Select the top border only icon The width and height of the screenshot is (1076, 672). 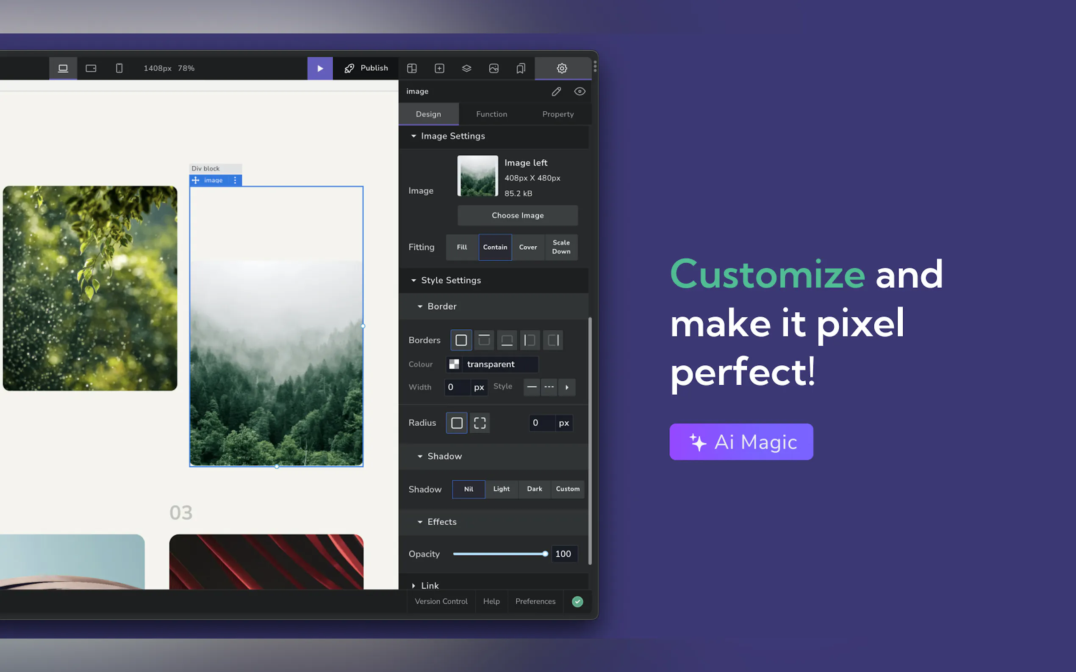point(484,340)
